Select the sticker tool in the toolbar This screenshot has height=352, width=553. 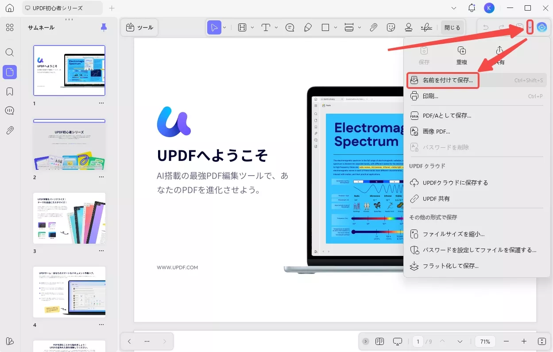click(391, 27)
